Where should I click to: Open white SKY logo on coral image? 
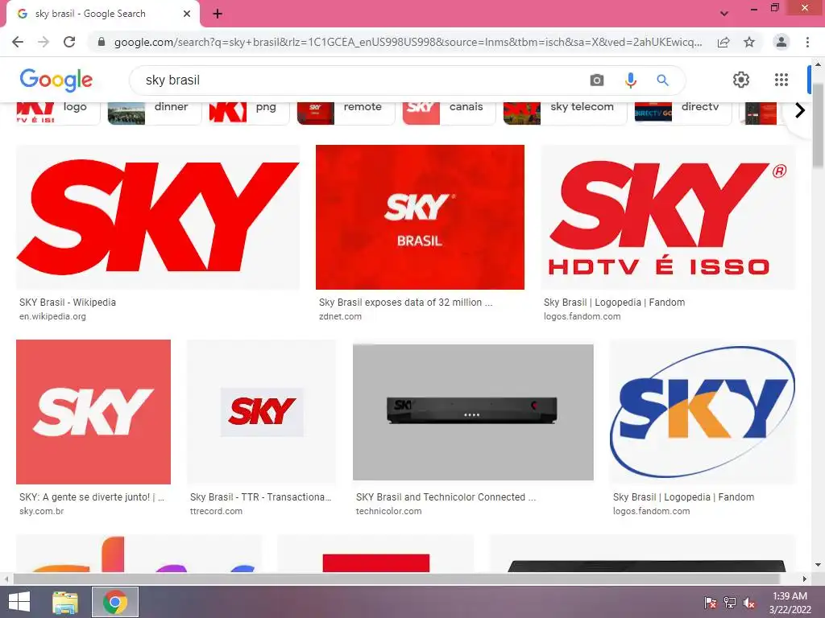(93, 411)
